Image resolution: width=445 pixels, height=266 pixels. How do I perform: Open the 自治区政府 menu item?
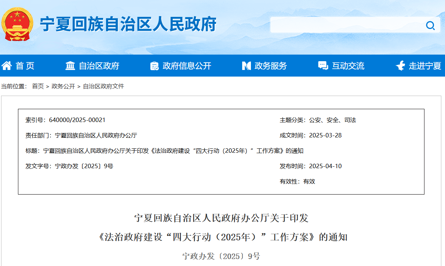(99, 66)
